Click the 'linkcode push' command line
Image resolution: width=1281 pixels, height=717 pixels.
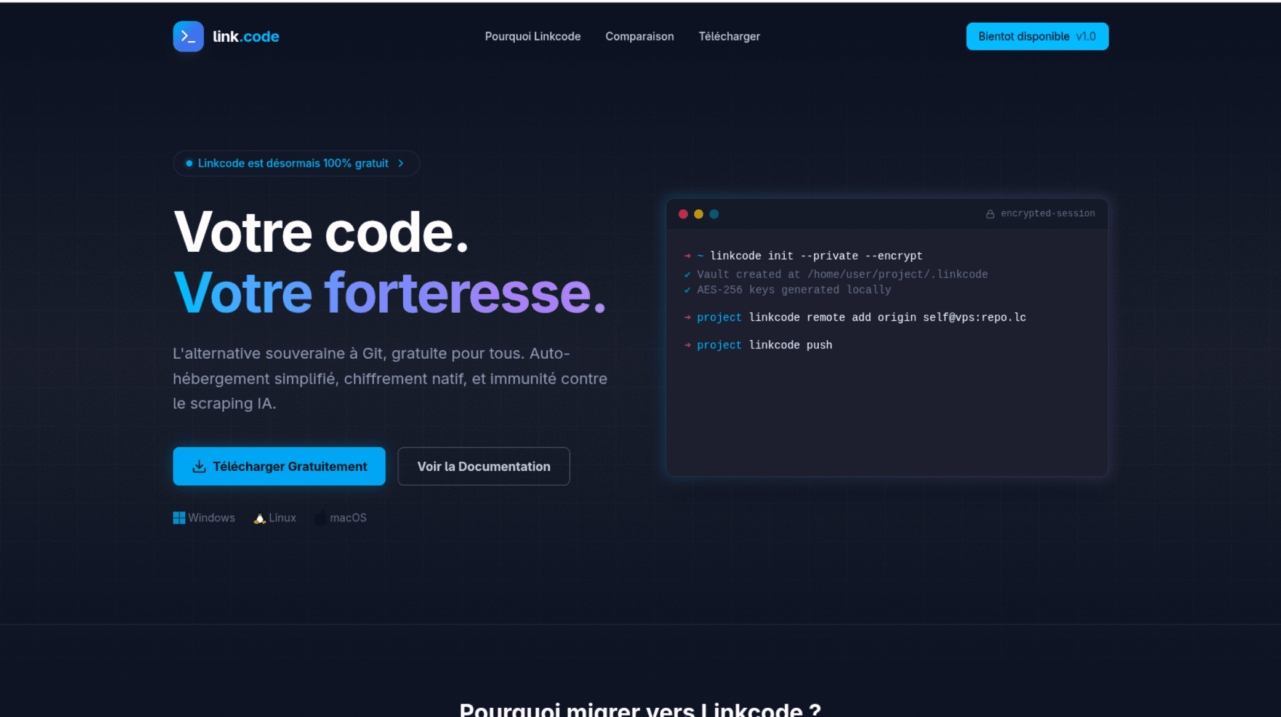pos(758,345)
